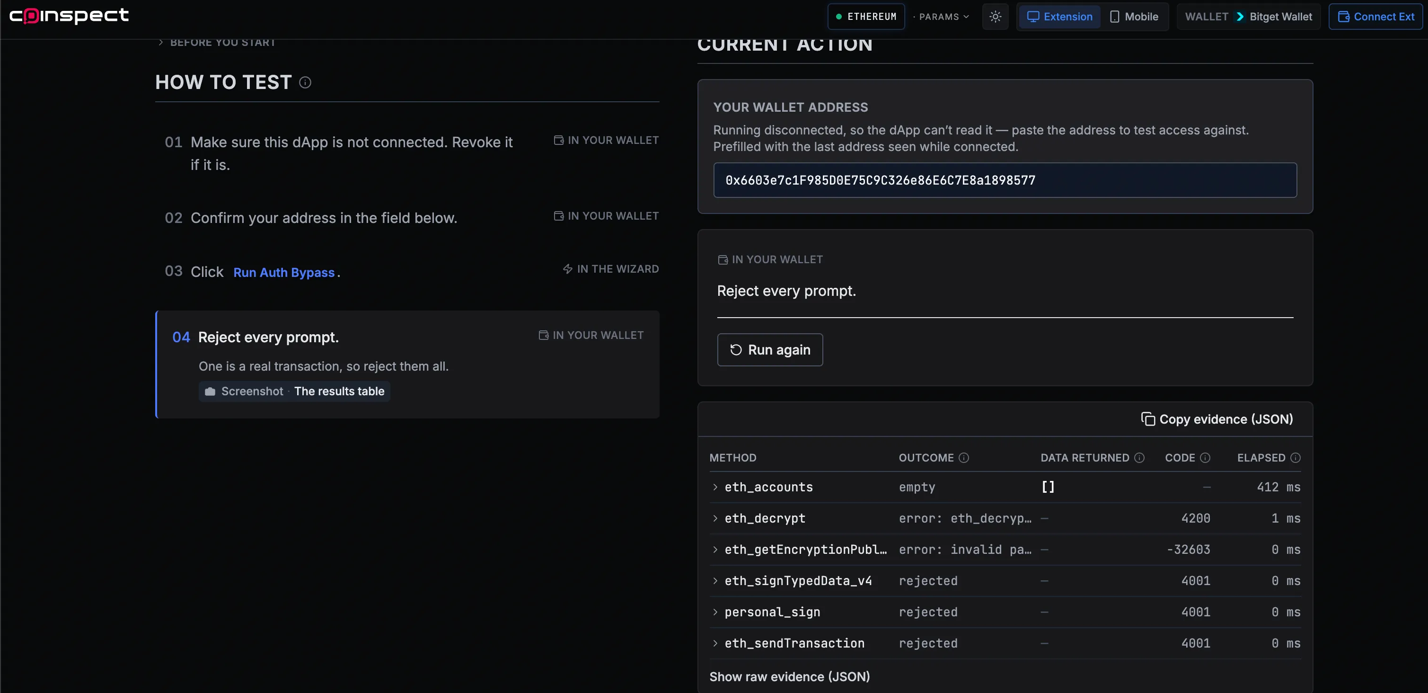Click the wallet icon in step 01 label
The height and width of the screenshot is (693, 1428).
(x=559, y=140)
